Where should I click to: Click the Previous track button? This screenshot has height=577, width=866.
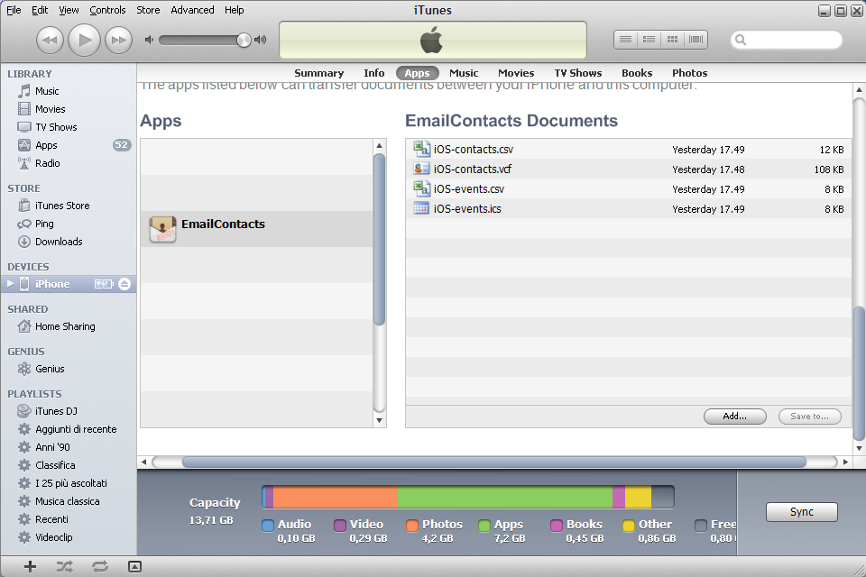coord(50,41)
